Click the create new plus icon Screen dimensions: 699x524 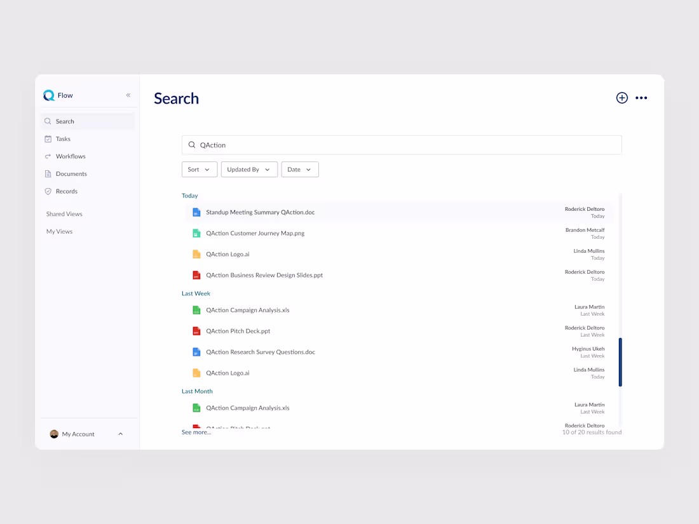(x=621, y=98)
